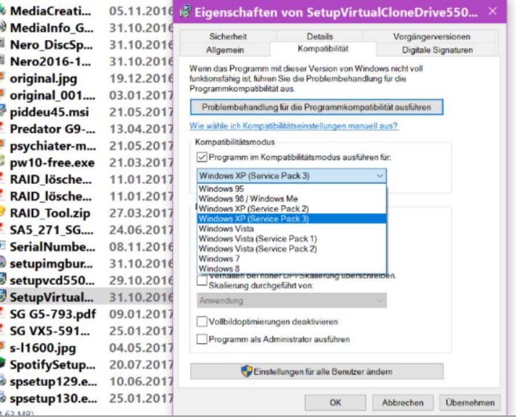Select file Nero_DiscSp... in list

[x=51, y=44]
